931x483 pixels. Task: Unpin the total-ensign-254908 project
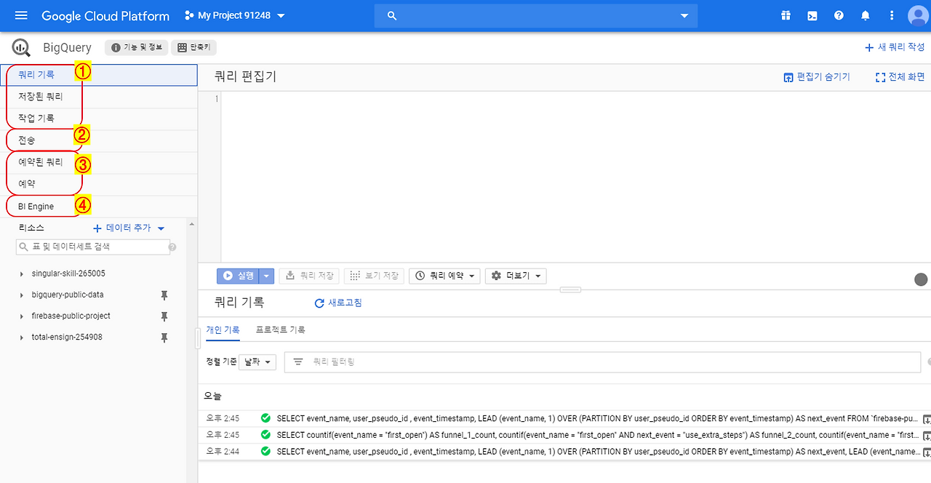(x=164, y=337)
